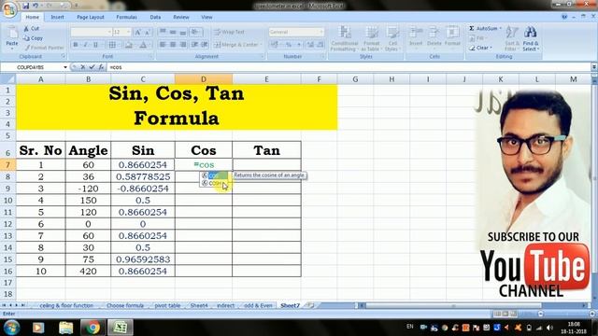Switch to the View tab
598x336 pixels.
pos(206,17)
